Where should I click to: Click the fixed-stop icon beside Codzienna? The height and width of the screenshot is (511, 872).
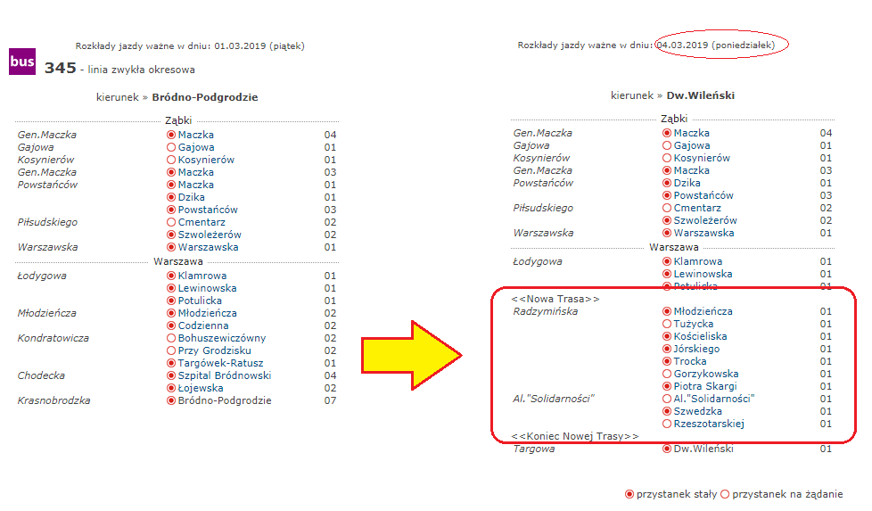(171, 326)
